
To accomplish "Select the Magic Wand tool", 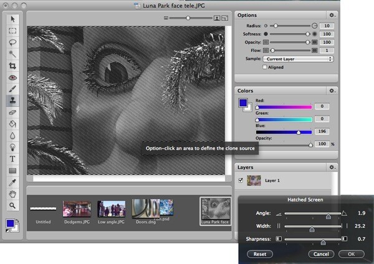I will click(12, 54).
